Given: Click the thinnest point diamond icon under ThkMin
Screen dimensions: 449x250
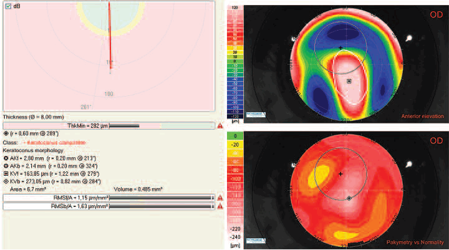Looking at the screenshot, I should (6, 133).
